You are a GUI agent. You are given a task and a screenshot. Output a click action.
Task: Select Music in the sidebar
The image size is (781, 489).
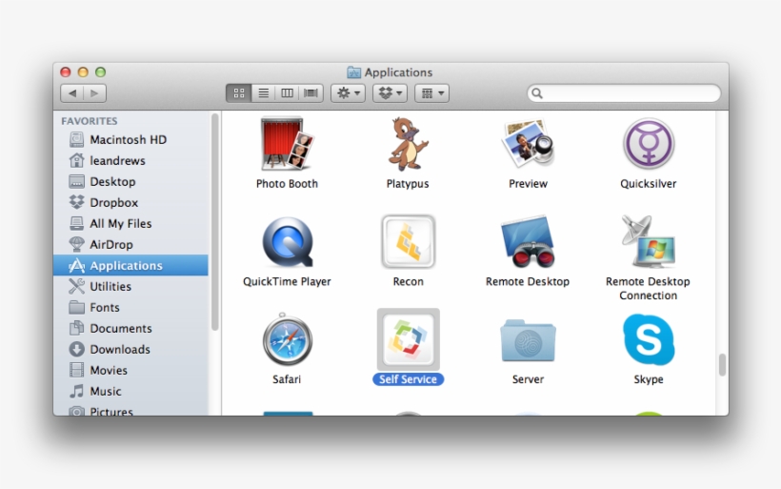point(130,391)
